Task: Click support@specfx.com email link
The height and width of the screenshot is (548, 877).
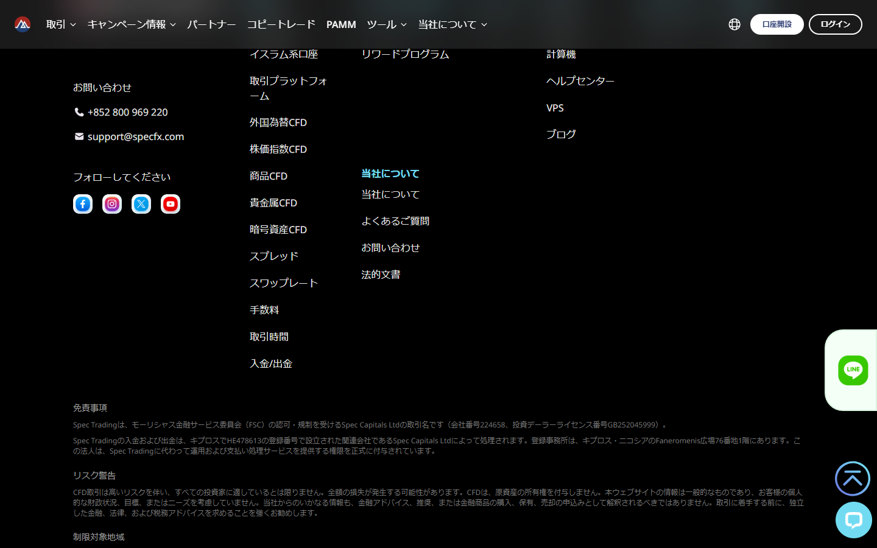Action: click(136, 136)
